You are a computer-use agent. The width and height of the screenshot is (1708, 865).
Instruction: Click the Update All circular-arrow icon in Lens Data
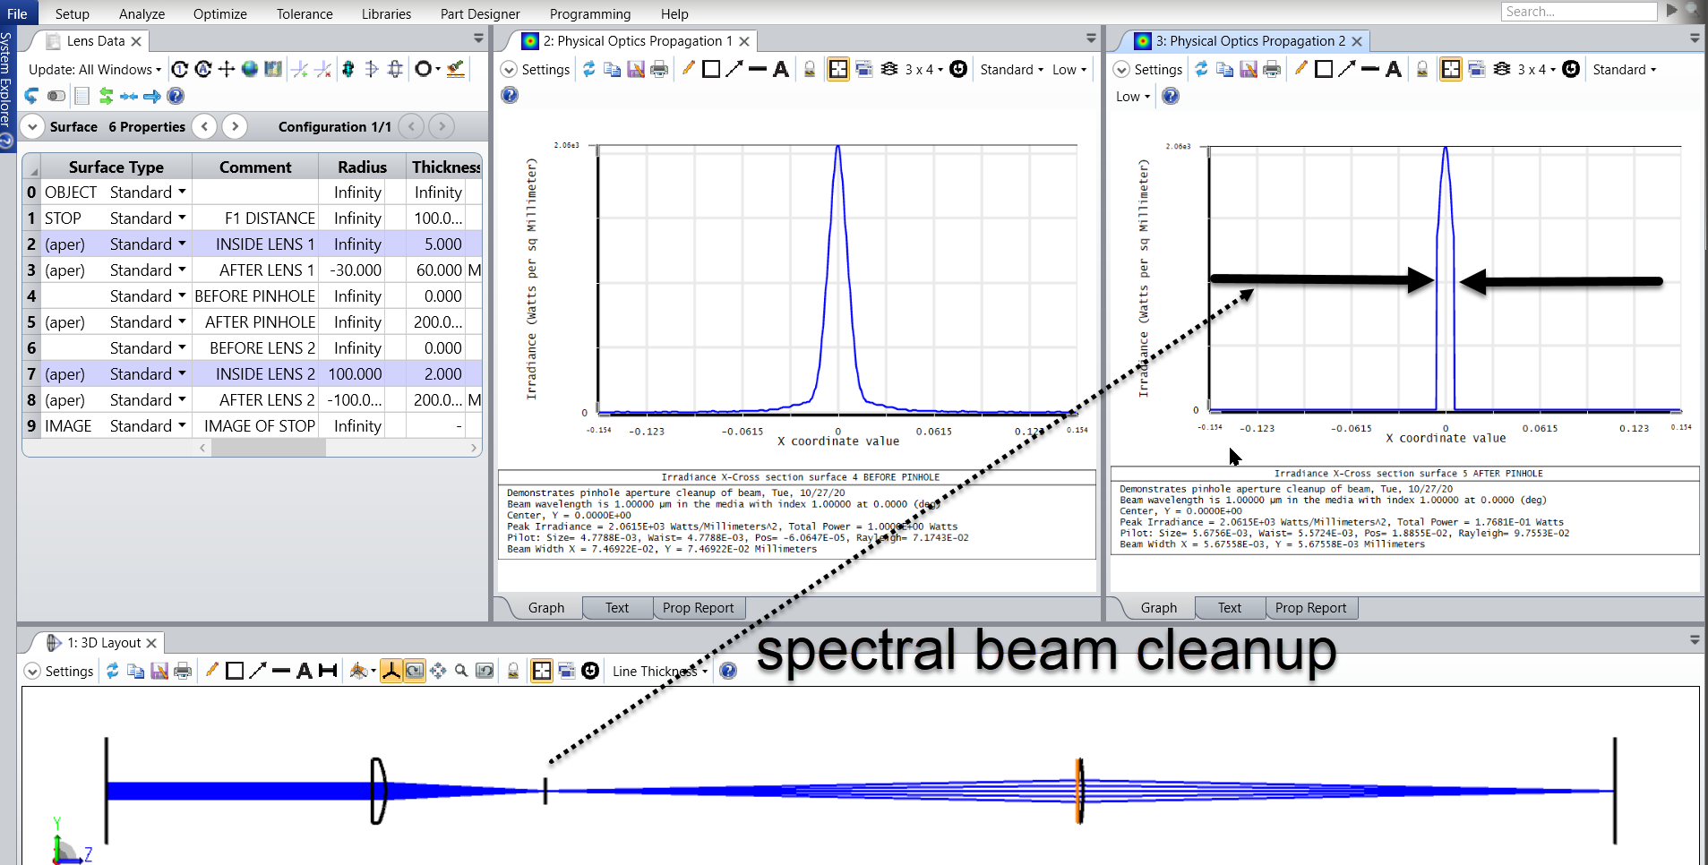pos(203,69)
